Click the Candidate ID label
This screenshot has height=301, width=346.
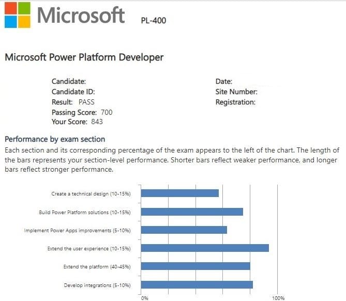73,92
